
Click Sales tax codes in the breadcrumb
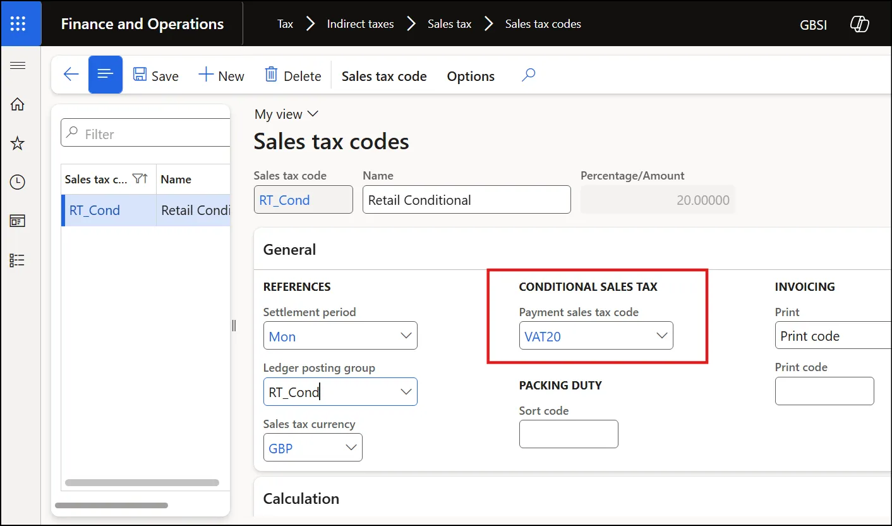(543, 24)
